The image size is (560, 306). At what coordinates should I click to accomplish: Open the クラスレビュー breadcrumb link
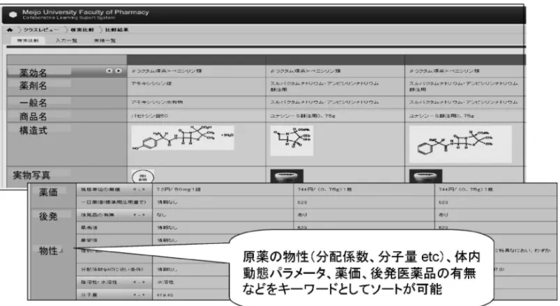pos(41,30)
